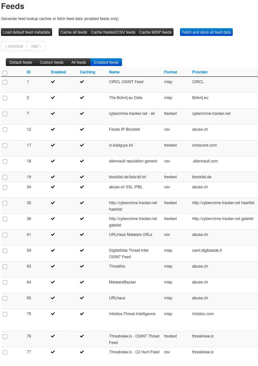
Task: Click Enabled checkmark in Botvrij.eu Data row
Action: point(53,98)
